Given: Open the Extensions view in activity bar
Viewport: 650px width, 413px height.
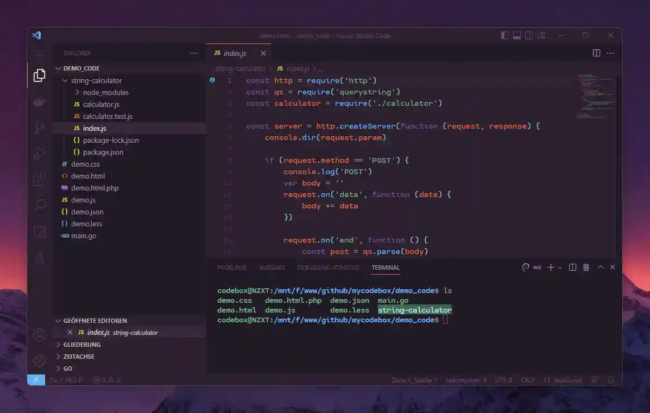Looking at the screenshot, I should pos(39,180).
